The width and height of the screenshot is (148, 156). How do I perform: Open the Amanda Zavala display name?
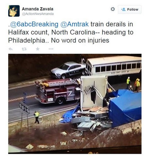[x=37, y=9]
